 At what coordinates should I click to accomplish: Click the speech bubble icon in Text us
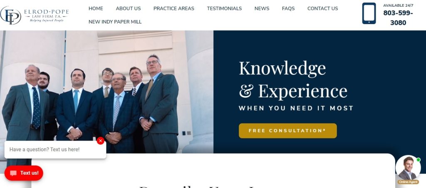[13, 173]
